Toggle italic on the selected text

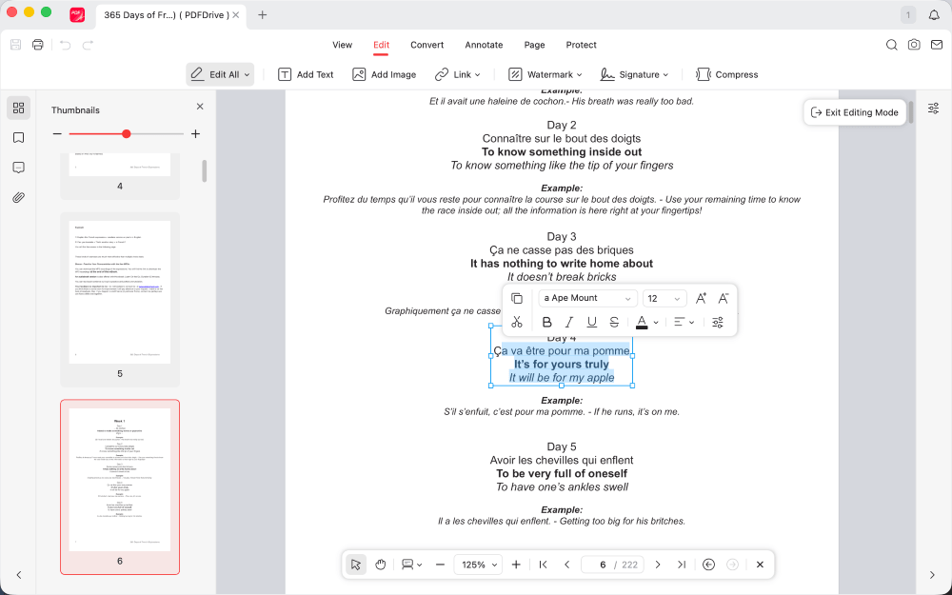point(568,322)
